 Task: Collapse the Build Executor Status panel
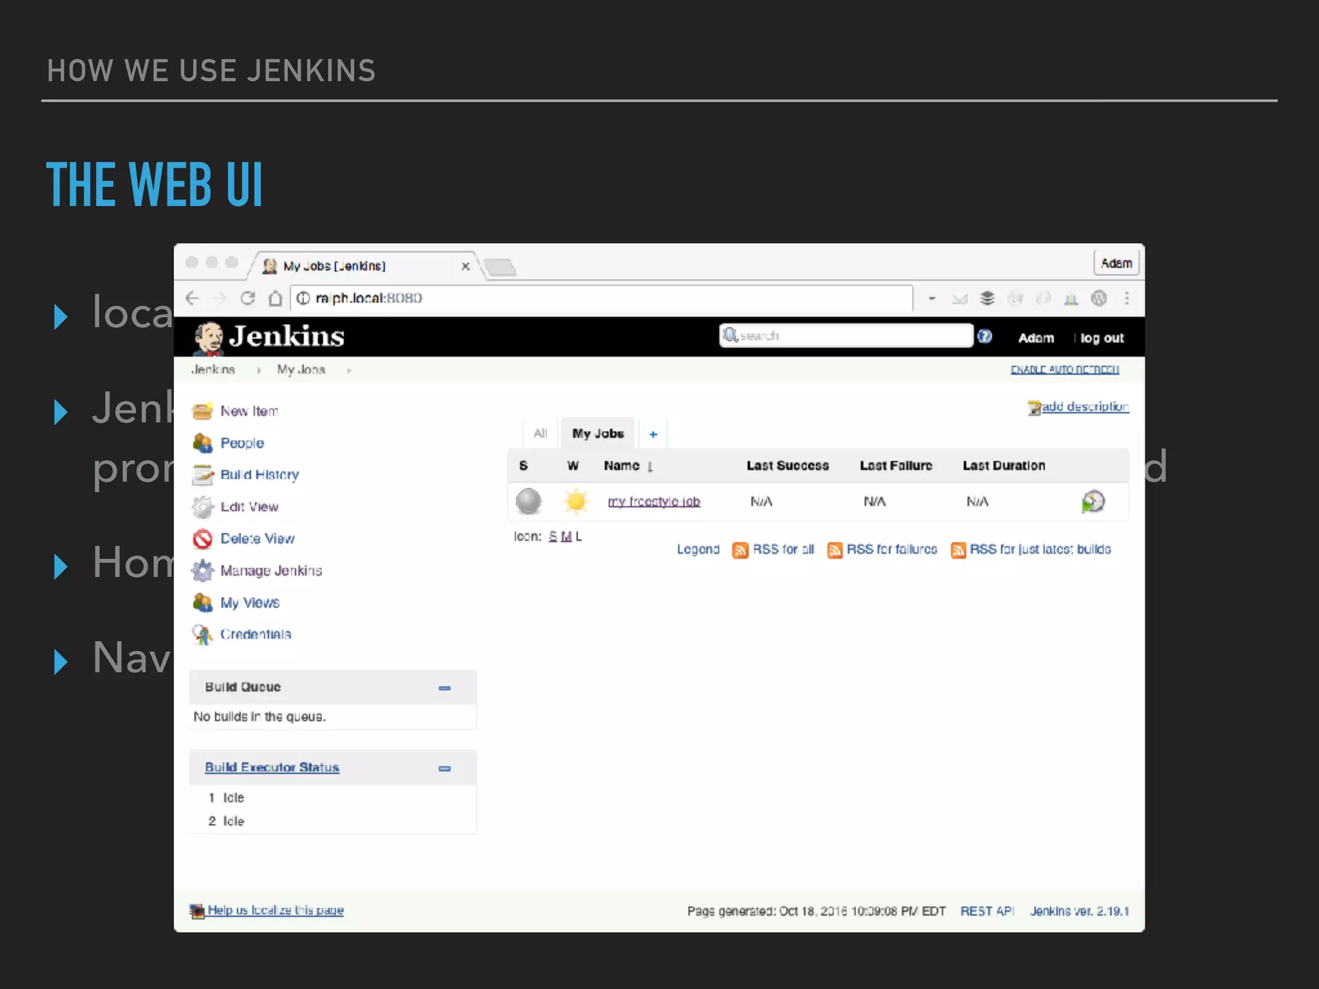pos(444,768)
